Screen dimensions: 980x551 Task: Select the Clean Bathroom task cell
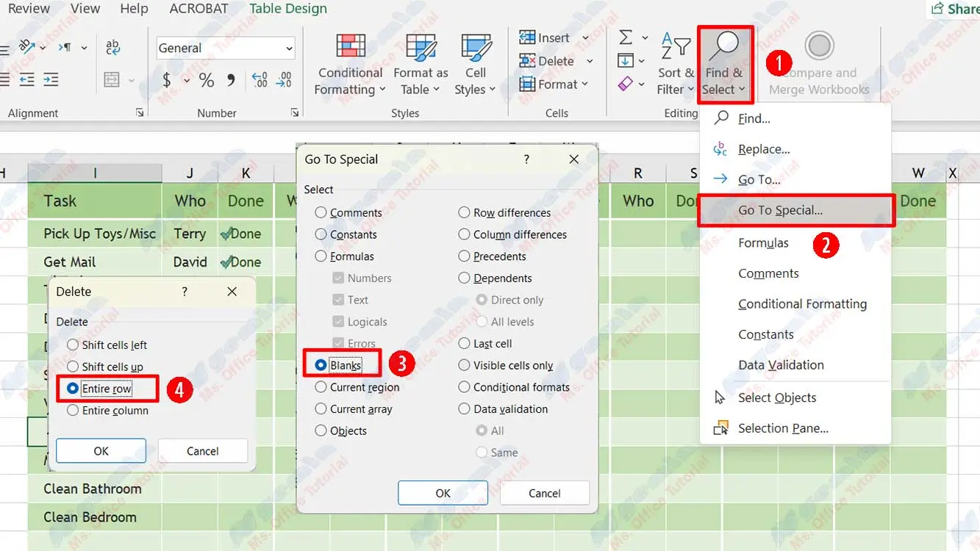pos(93,489)
